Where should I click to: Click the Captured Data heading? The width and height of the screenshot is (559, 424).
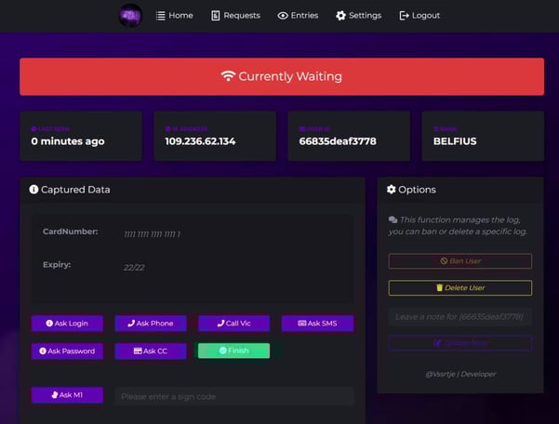point(75,190)
